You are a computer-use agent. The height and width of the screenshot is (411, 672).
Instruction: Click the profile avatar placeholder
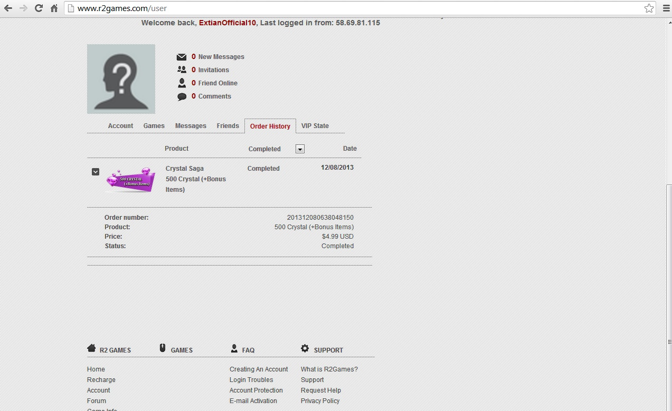pyautogui.click(x=121, y=79)
